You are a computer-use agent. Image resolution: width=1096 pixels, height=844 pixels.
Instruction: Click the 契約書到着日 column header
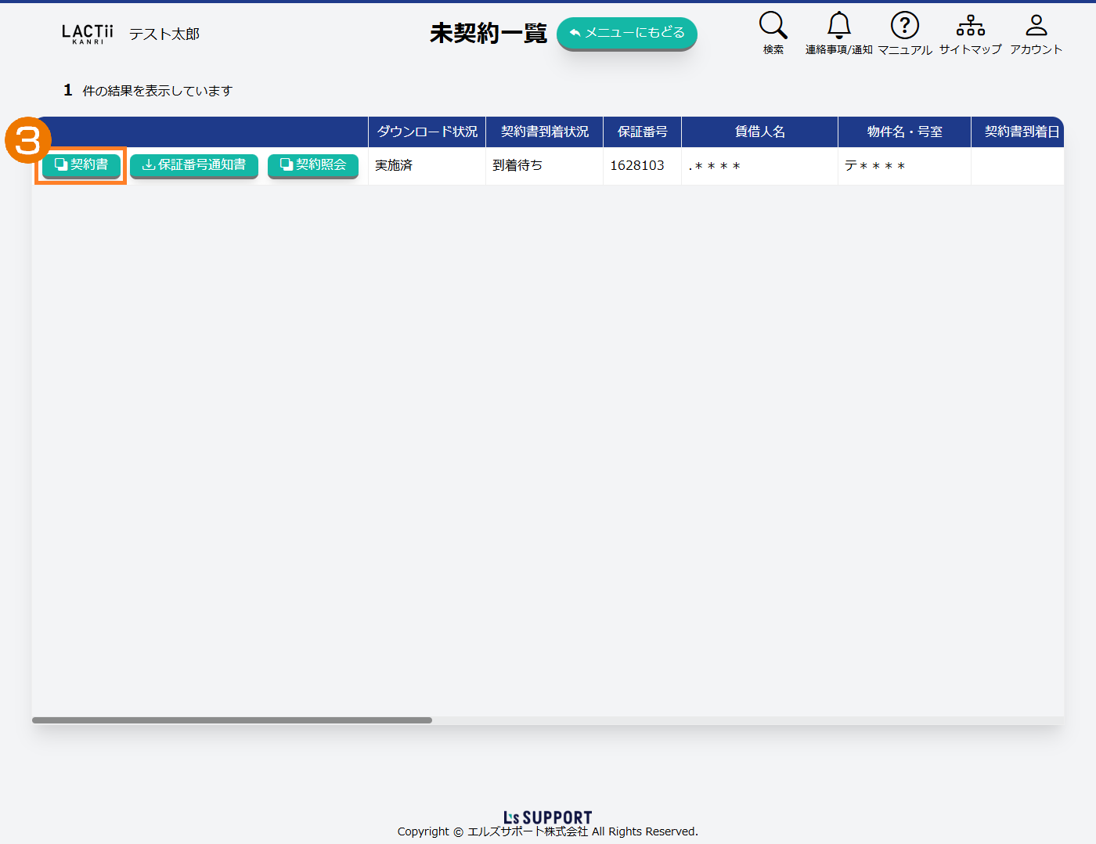click(x=1021, y=132)
